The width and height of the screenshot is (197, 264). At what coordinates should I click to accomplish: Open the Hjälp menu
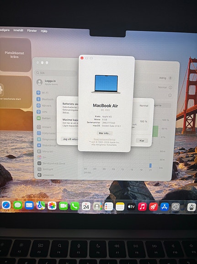pyautogui.click(x=44, y=31)
